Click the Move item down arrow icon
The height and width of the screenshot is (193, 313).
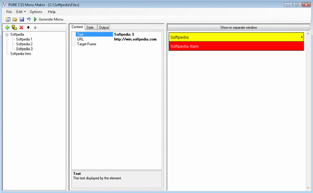pos(35,28)
